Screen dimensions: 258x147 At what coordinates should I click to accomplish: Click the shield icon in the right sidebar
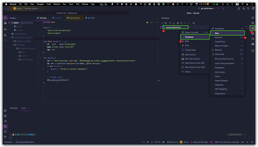[253, 51]
